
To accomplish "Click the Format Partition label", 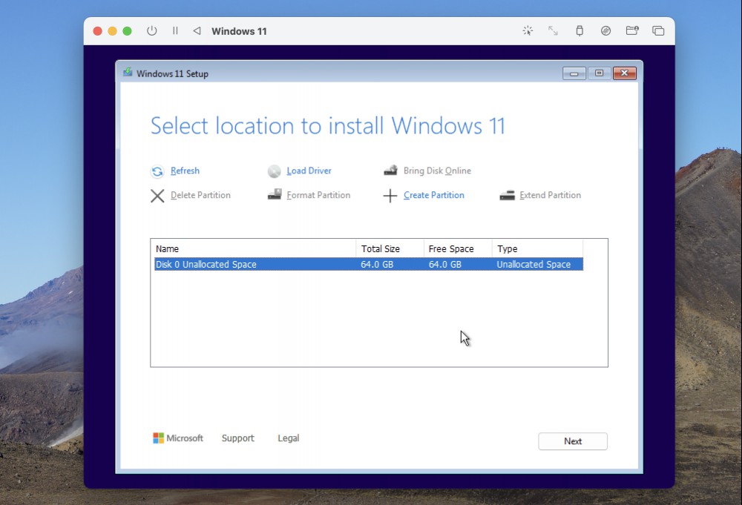I will (x=318, y=195).
